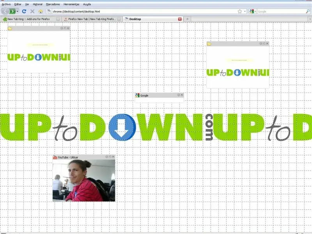Click the page identity icon in address bar
Screen dimensions: 312x234
click(x=49, y=11)
